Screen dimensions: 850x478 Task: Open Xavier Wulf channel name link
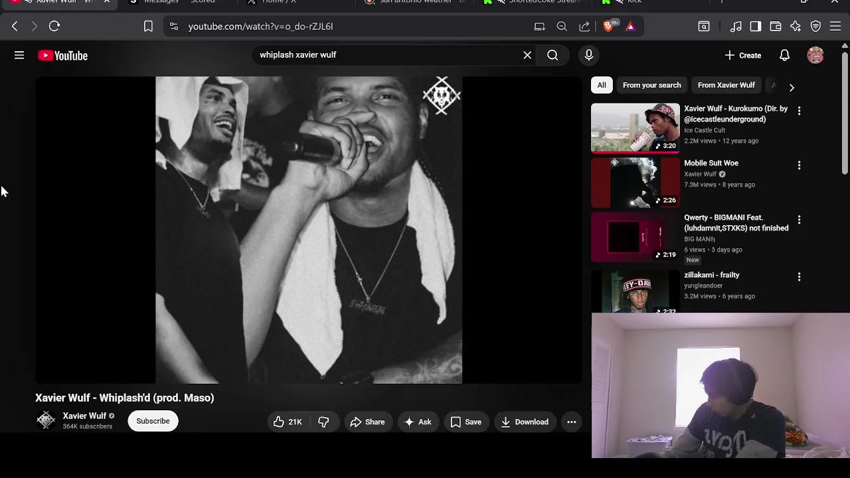pyautogui.click(x=84, y=416)
